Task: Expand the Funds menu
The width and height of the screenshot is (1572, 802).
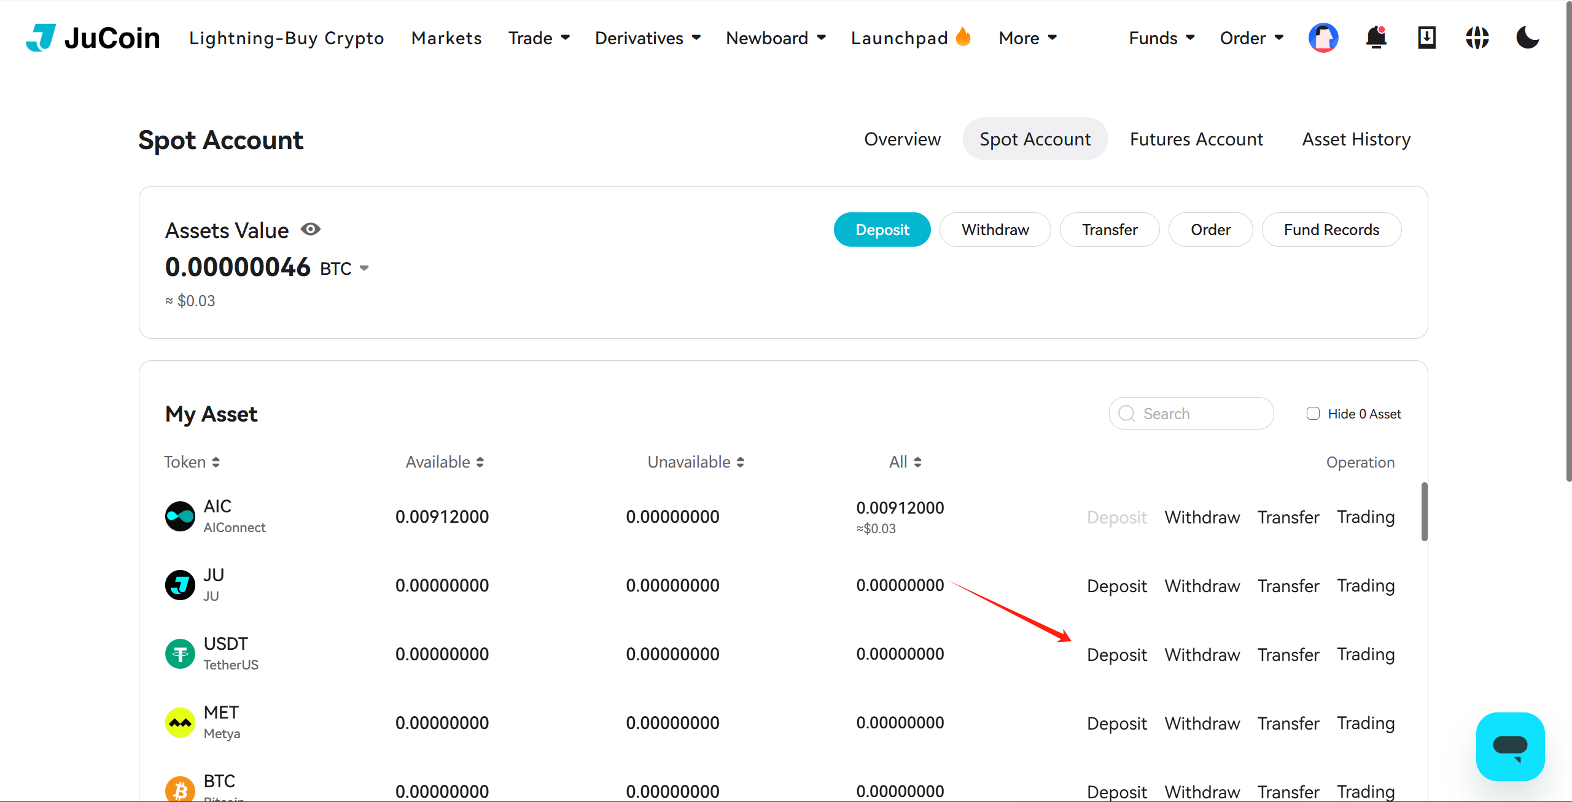Action: [x=1162, y=38]
